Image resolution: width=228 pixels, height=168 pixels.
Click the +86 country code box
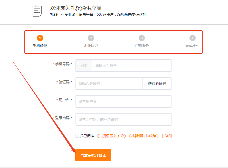tap(84, 66)
